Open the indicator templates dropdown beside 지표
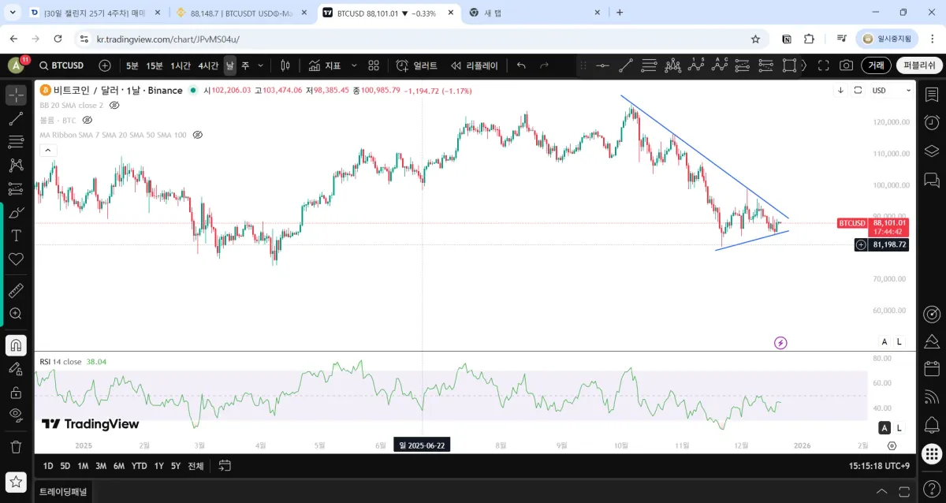This screenshot has width=946, height=503. [x=352, y=66]
